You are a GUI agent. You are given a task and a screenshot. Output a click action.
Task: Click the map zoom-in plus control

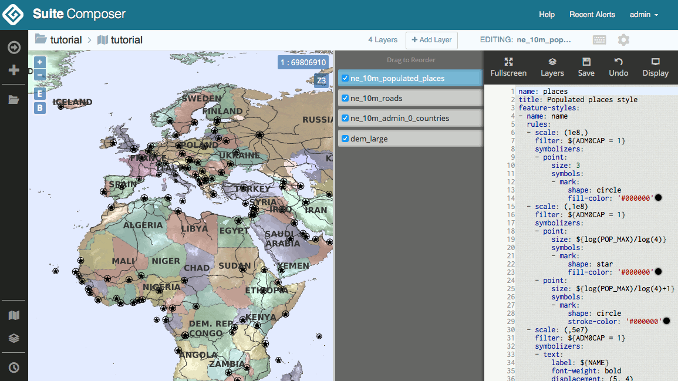39,62
